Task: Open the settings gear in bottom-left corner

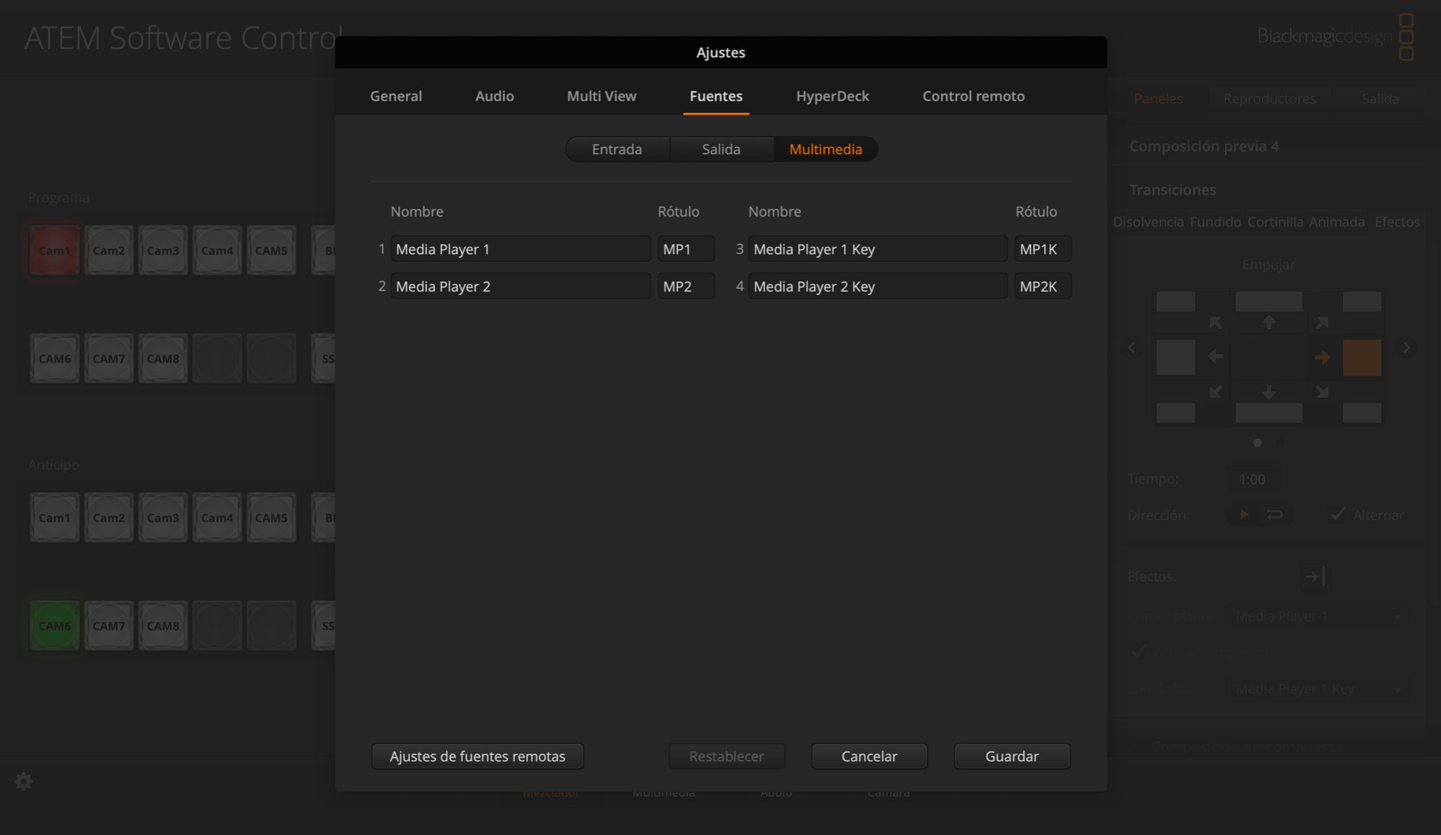Action: [x=24, y=782]
